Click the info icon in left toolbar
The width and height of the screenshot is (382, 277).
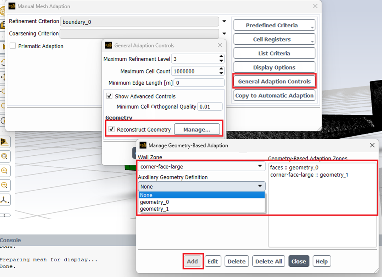(x=2, y=120)
